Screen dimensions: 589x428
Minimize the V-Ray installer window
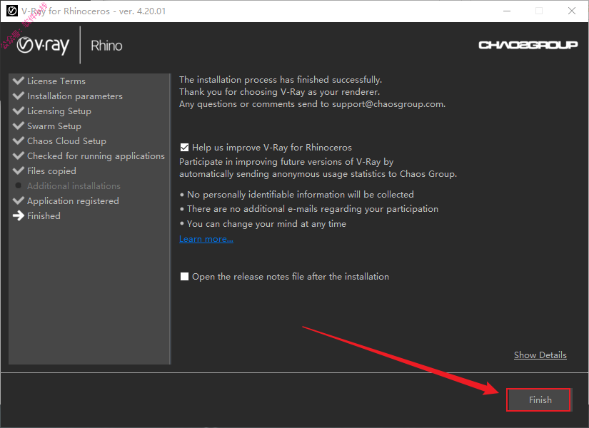click(507, 11)
